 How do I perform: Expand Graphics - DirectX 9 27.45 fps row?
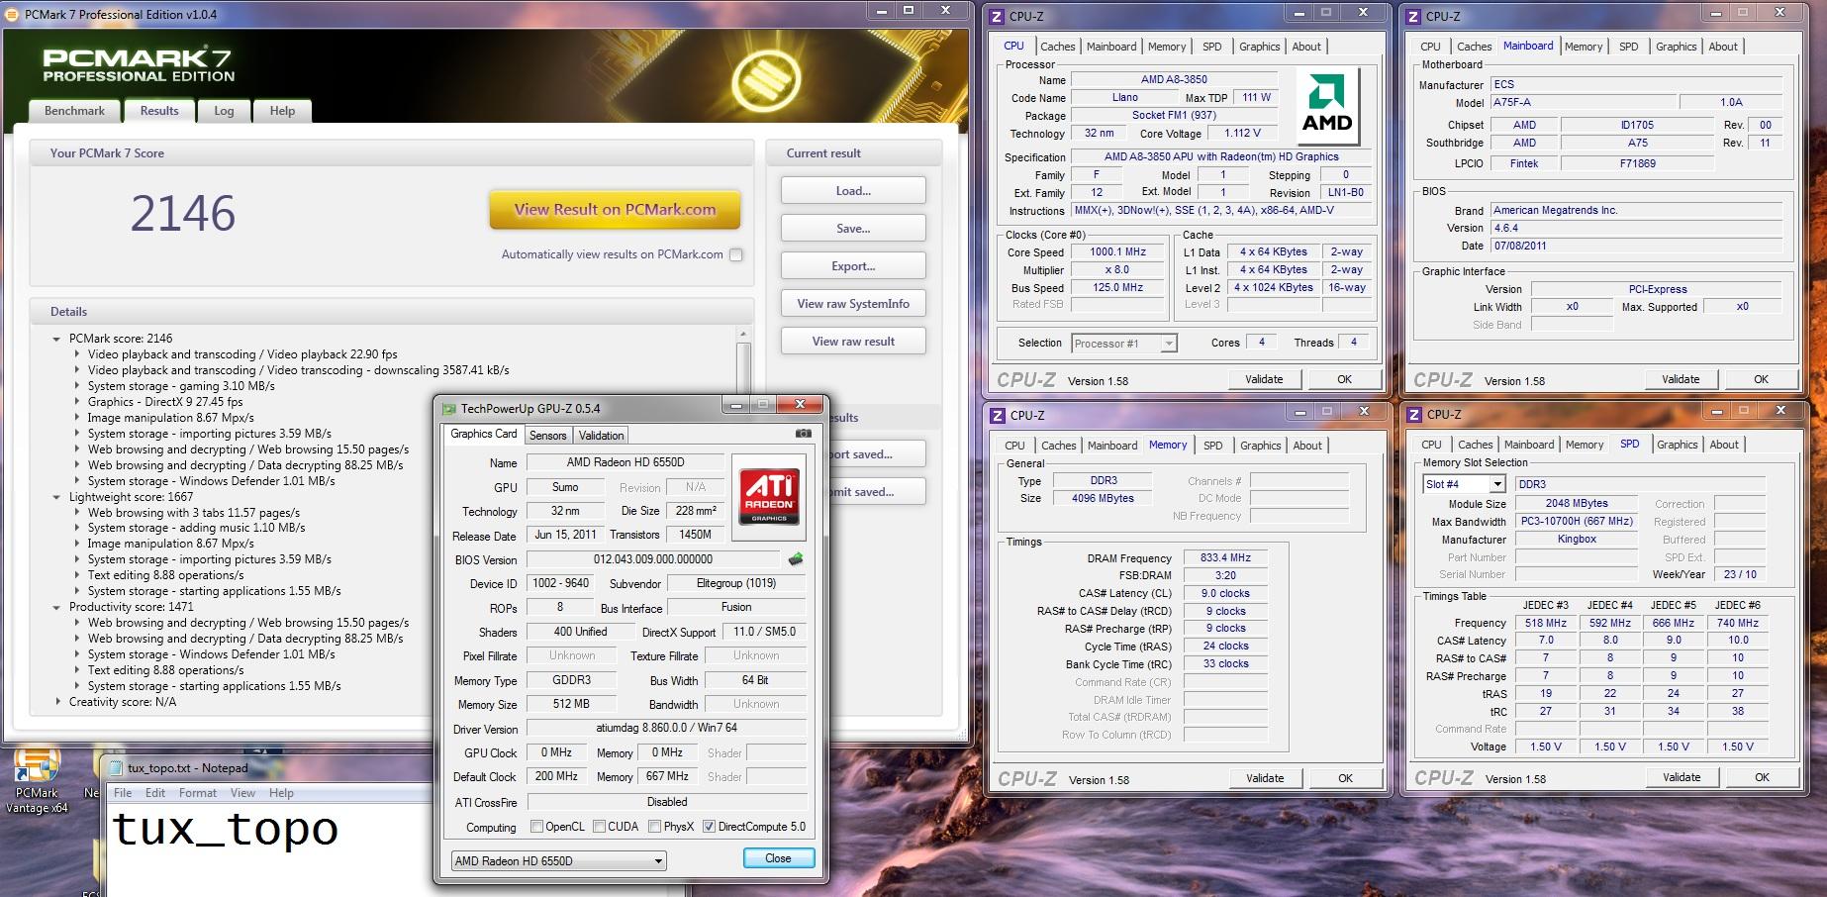click(76, 402)
